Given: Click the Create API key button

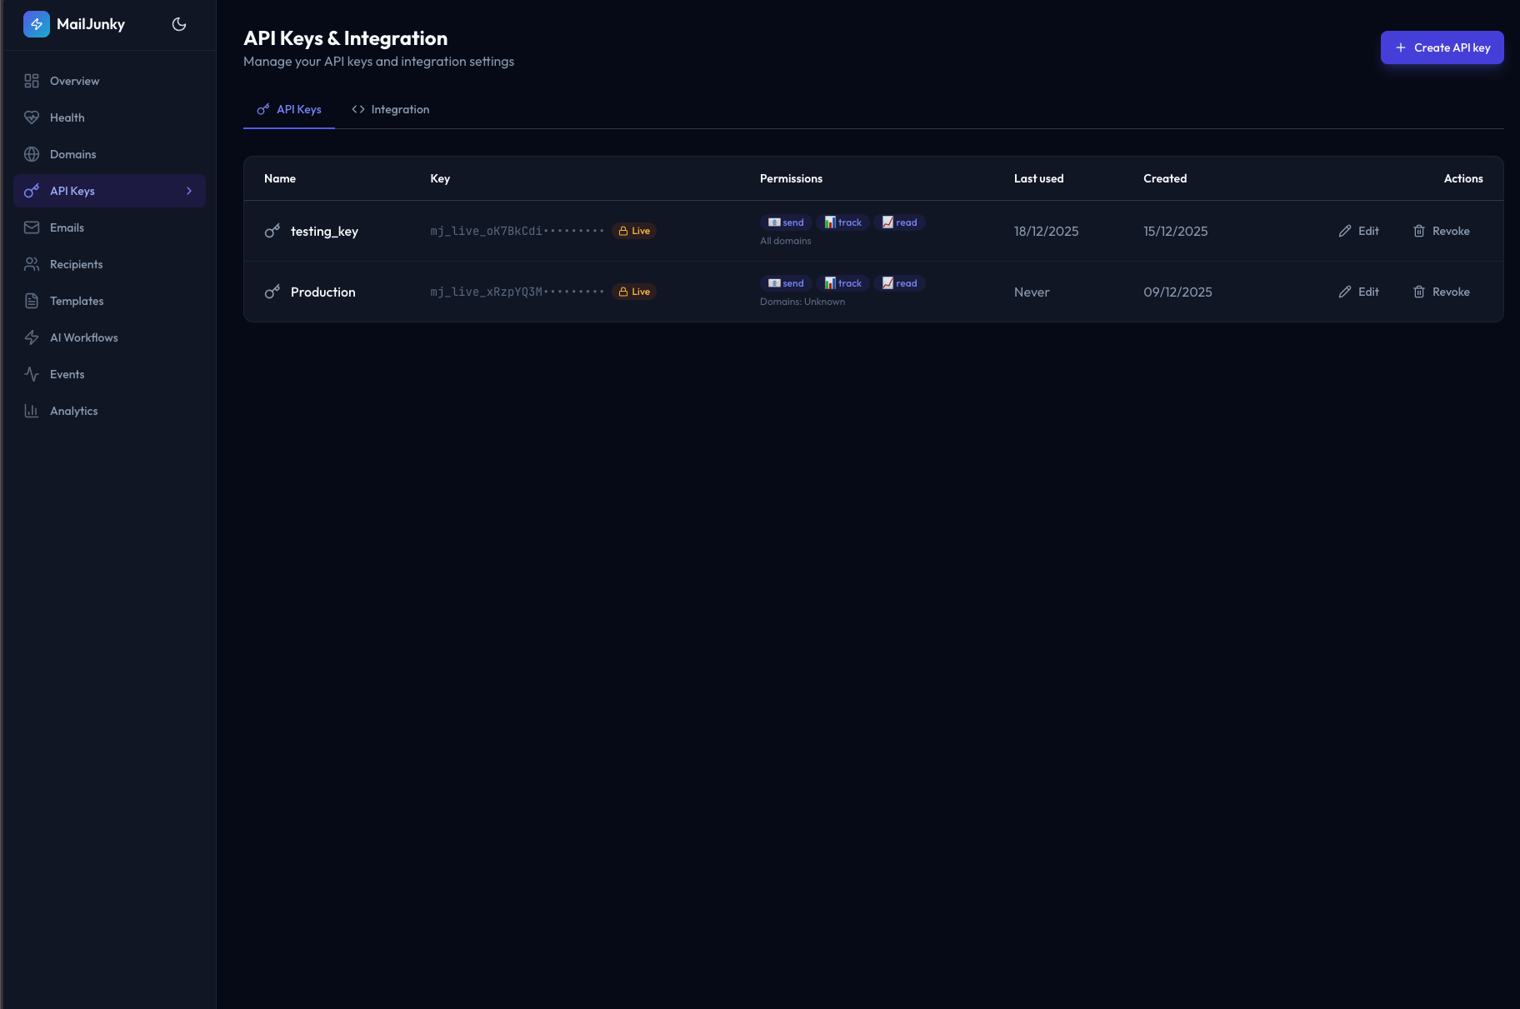Looking at the screenshot, I should pyautogui.click(x=1442, y=47).
